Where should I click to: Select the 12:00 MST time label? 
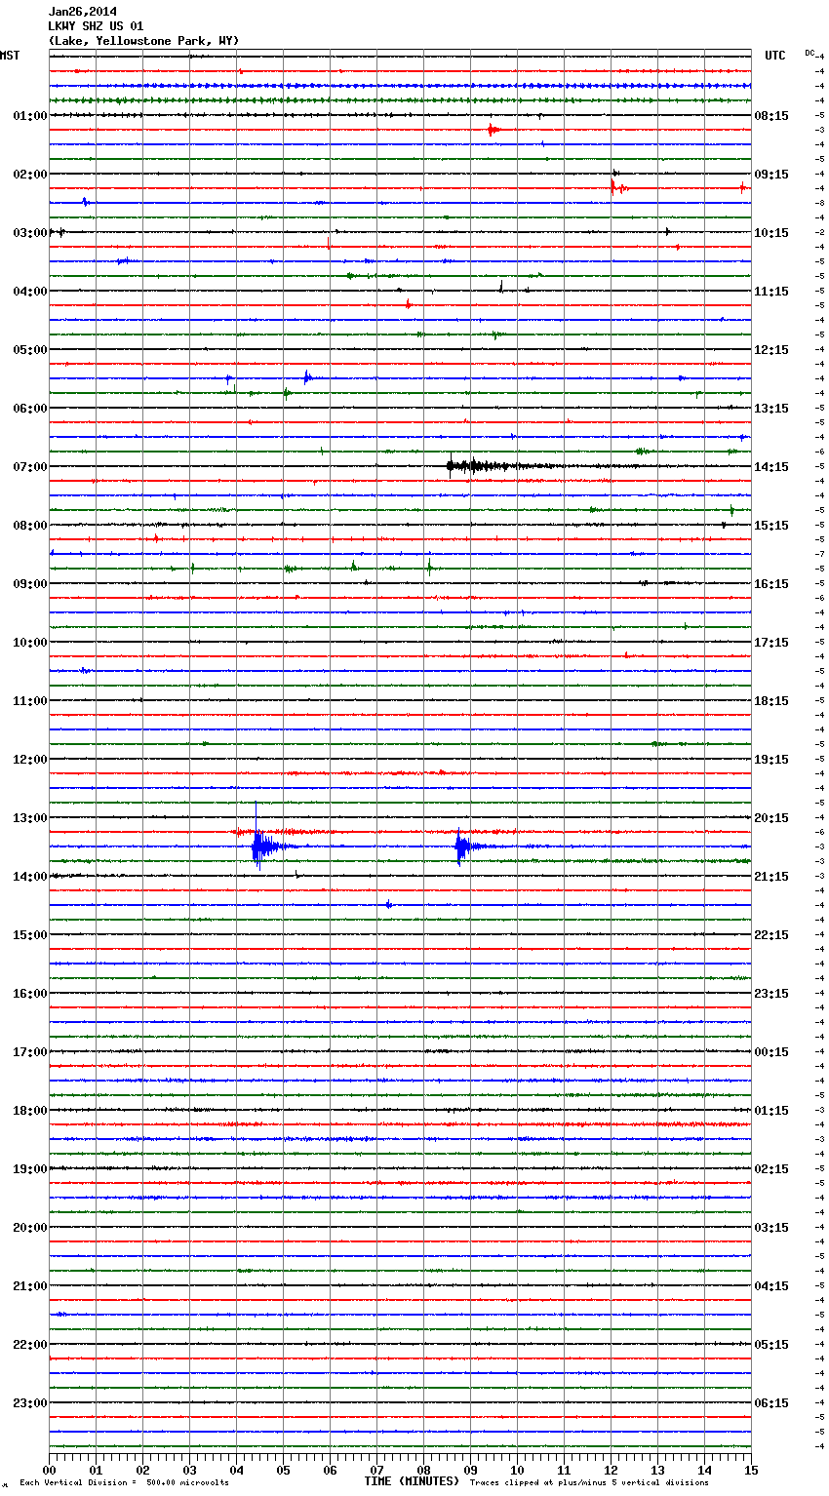[29, 760]
